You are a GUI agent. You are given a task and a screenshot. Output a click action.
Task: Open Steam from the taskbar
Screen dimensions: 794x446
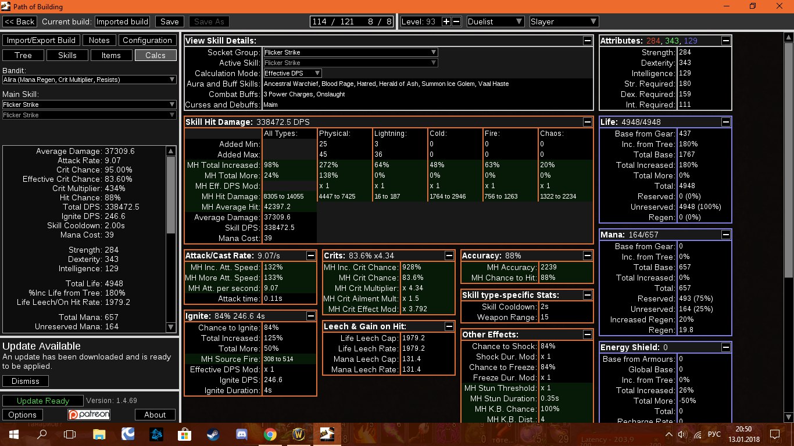click(x=213, y=434)
